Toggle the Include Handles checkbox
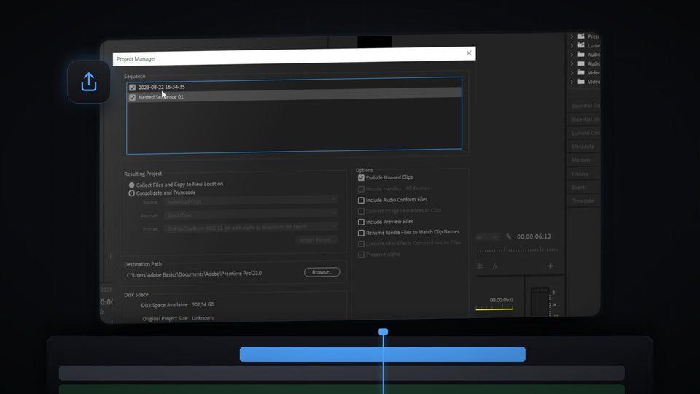This screenshot has height=394, width=700. point(361,189)
